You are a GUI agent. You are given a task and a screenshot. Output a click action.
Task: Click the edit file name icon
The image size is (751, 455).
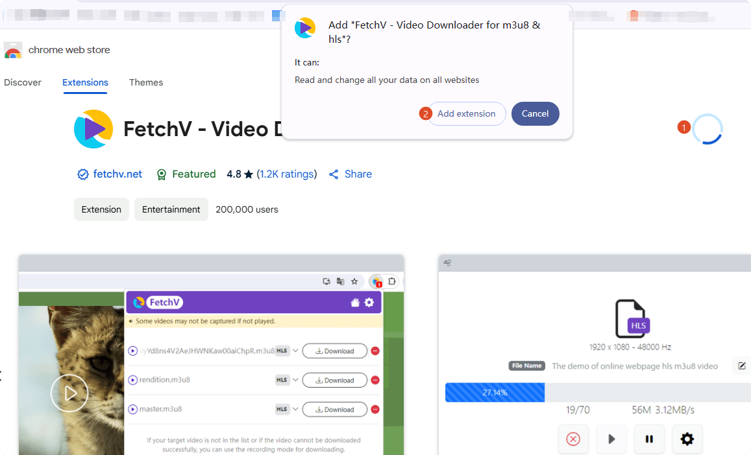(x=741, y=366)
